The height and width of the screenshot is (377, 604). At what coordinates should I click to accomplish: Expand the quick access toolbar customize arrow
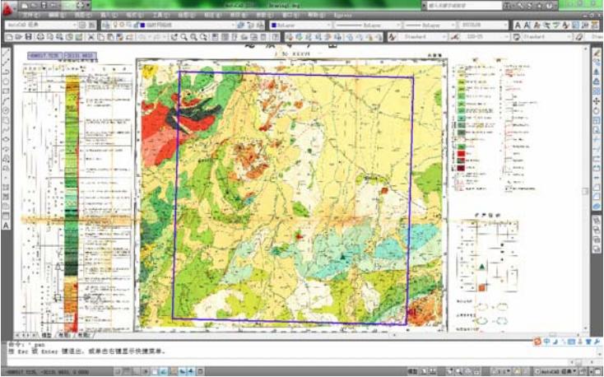tap(88, 6)
